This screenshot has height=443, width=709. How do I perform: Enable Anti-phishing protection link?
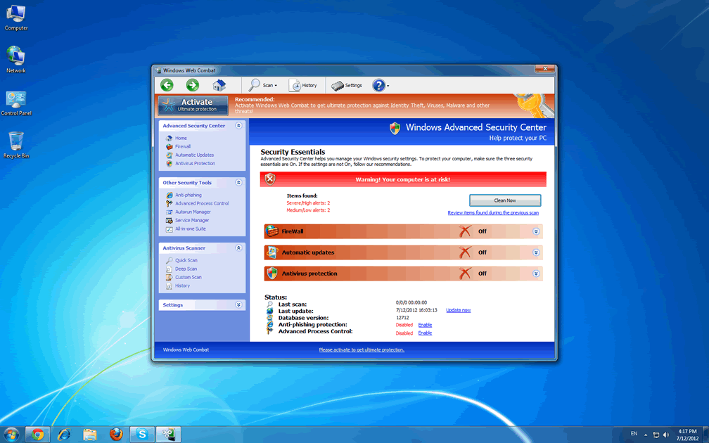pyautogui.click(x=425, y=325)
